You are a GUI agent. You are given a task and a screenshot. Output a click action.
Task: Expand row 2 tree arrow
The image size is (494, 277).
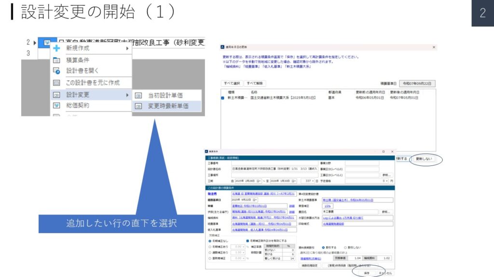(35, 42)
